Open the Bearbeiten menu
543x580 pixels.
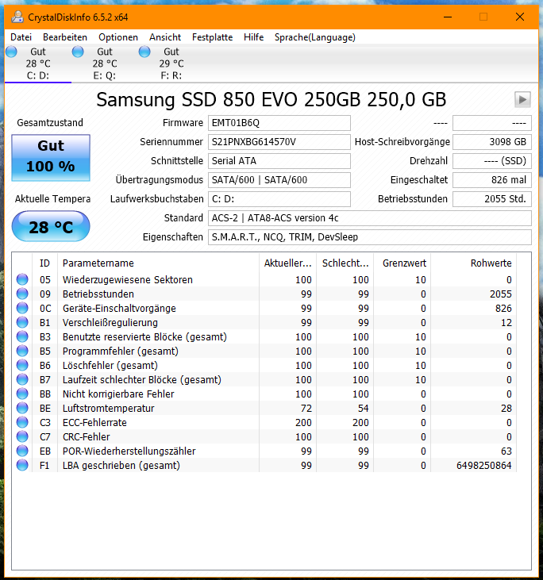click(x=65, y=37)
